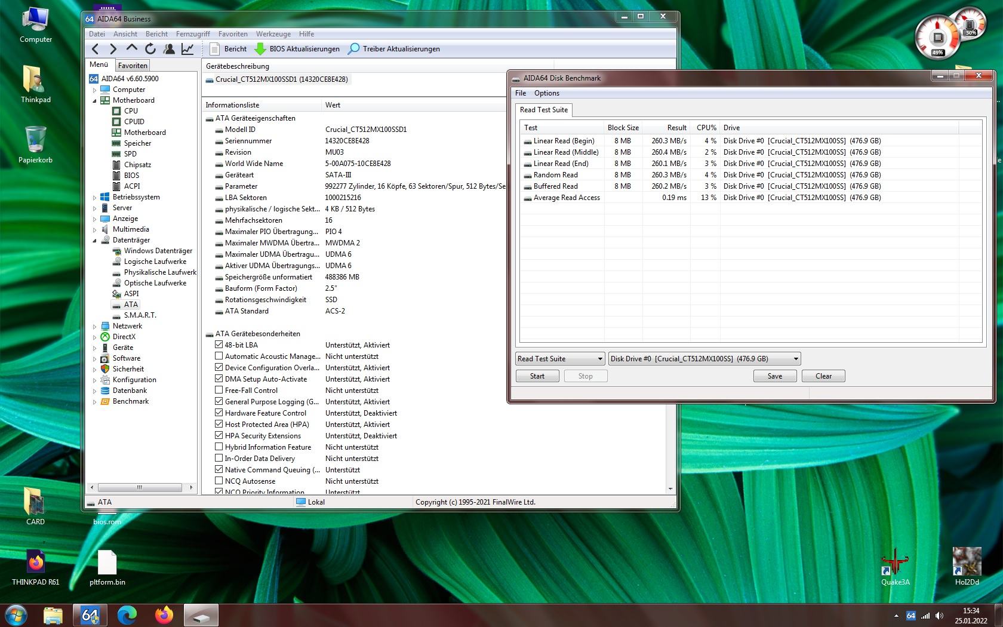Toggle the 48-bit LBA checkbox

[x=219, y=345]
